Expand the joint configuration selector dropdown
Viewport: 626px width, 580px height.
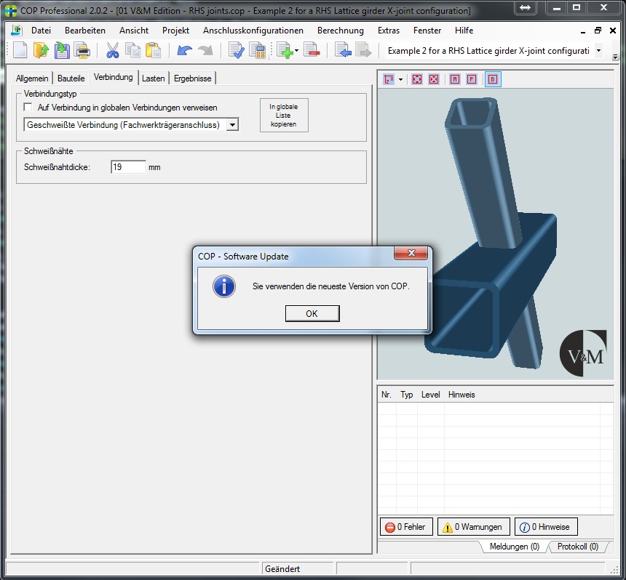point(598,50)
